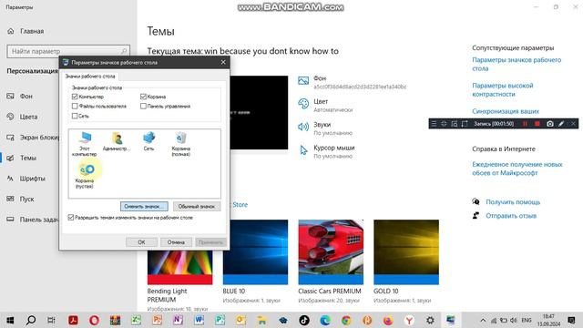Click the "Получить помощь" link
The width and height of the screenshot is (583, 328).
click(x=513, y=202)
